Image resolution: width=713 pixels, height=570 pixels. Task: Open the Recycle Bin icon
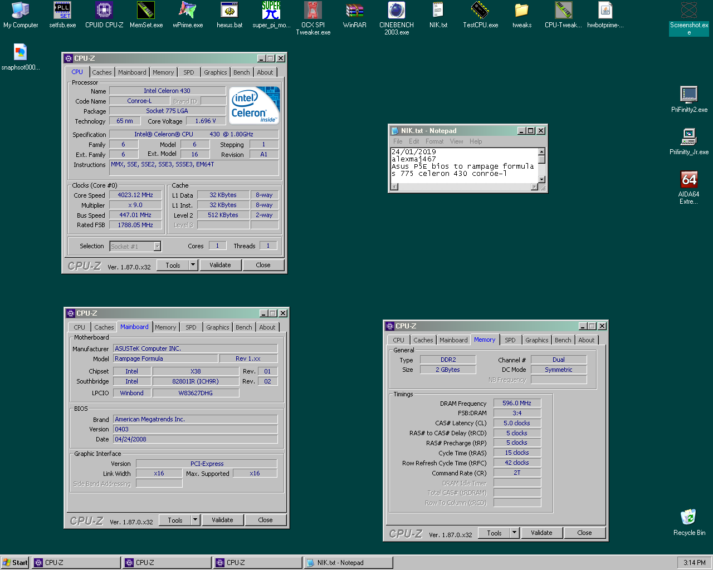[x=689, y=523]
